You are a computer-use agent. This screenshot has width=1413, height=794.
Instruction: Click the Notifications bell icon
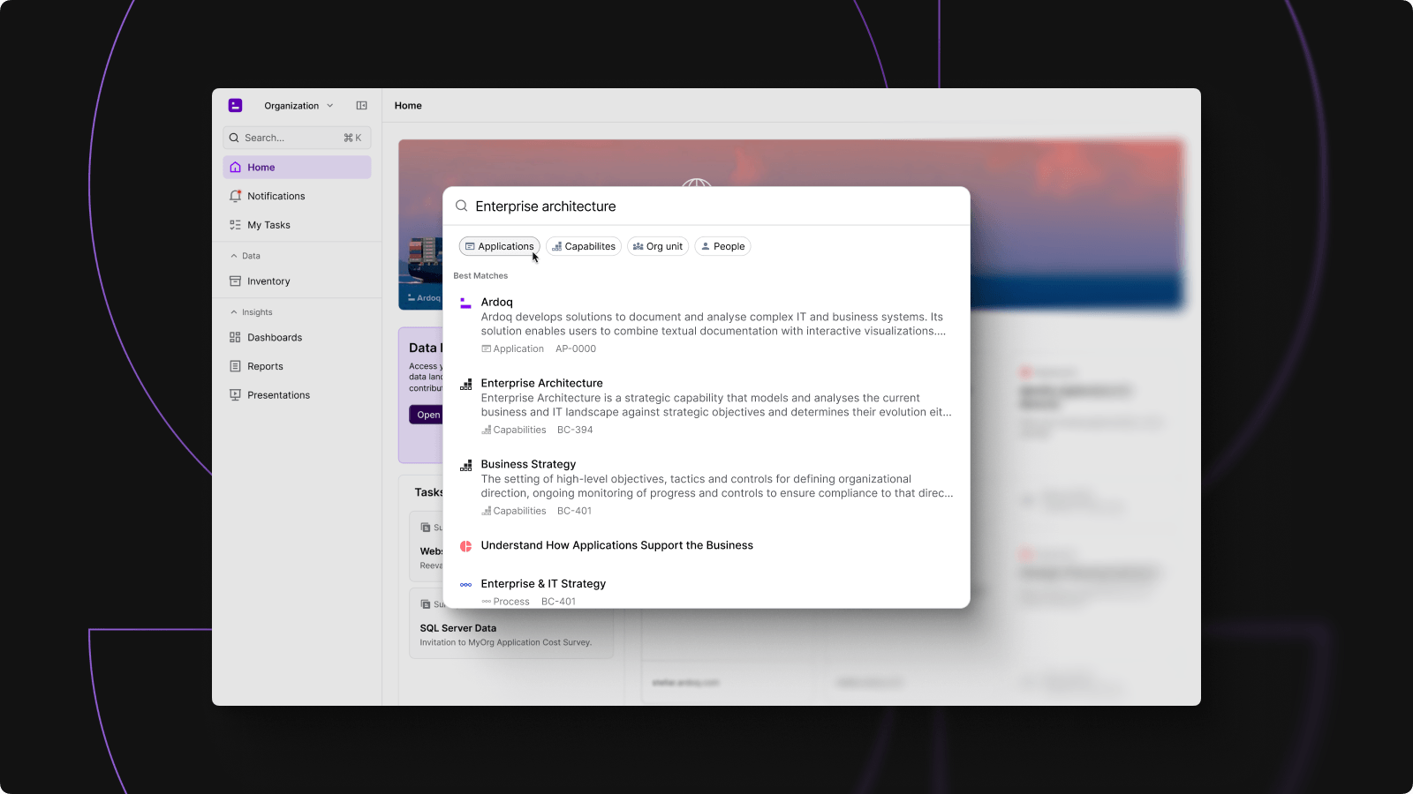coord(235,196)
